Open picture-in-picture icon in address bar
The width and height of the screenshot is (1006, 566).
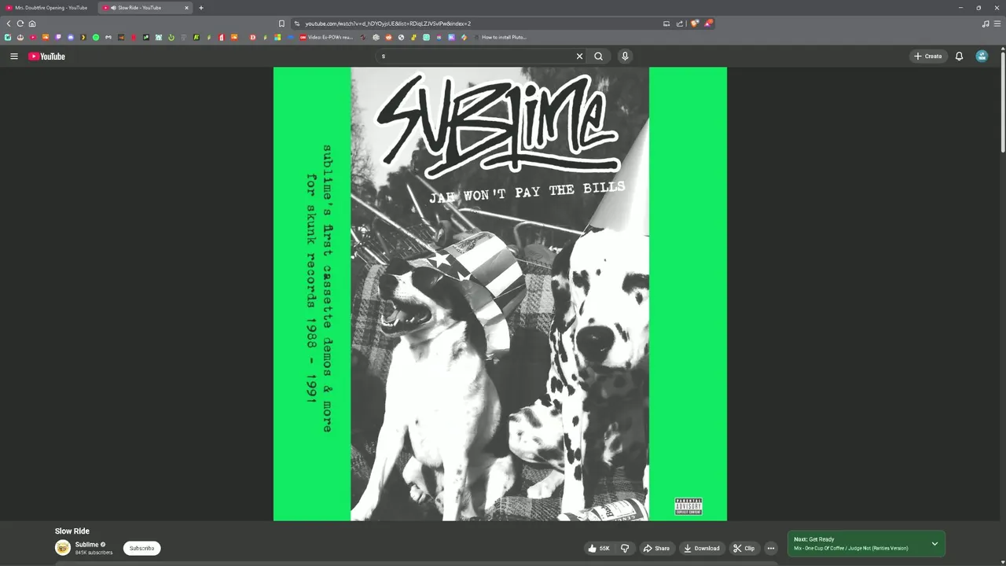point(666,24)
